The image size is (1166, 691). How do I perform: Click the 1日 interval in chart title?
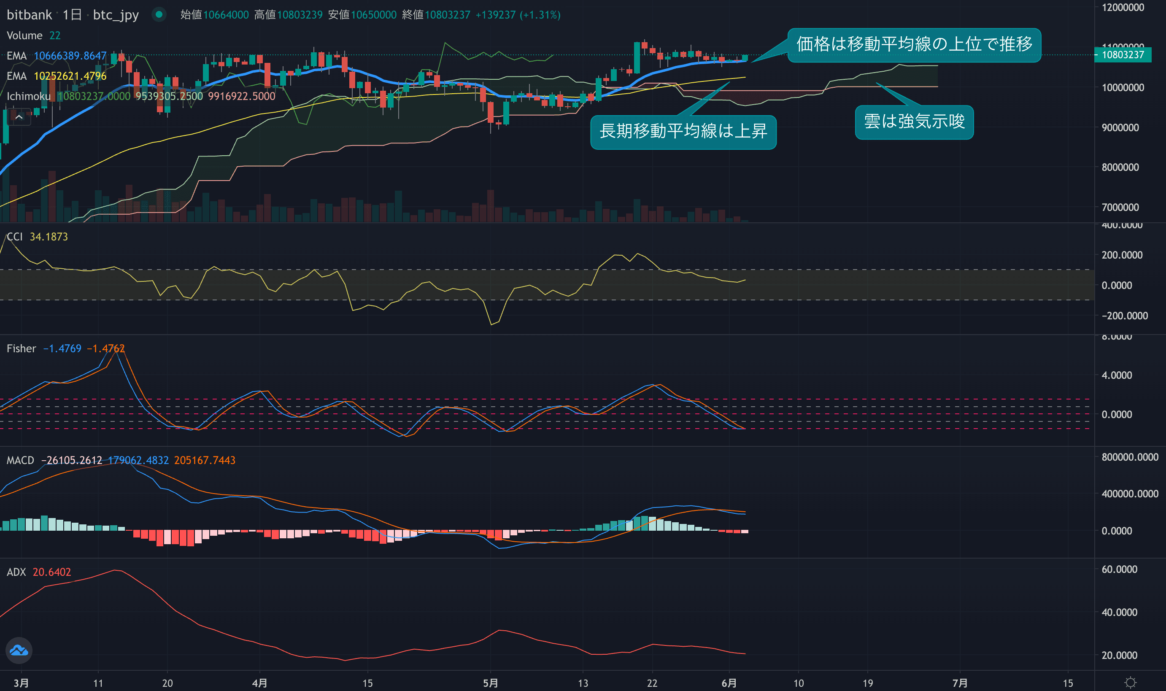pyautogui.click(x=72, y=15)
